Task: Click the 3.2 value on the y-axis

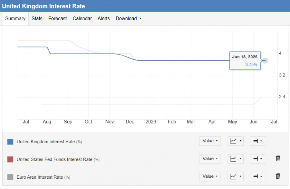Action: [x=282, y=75]
